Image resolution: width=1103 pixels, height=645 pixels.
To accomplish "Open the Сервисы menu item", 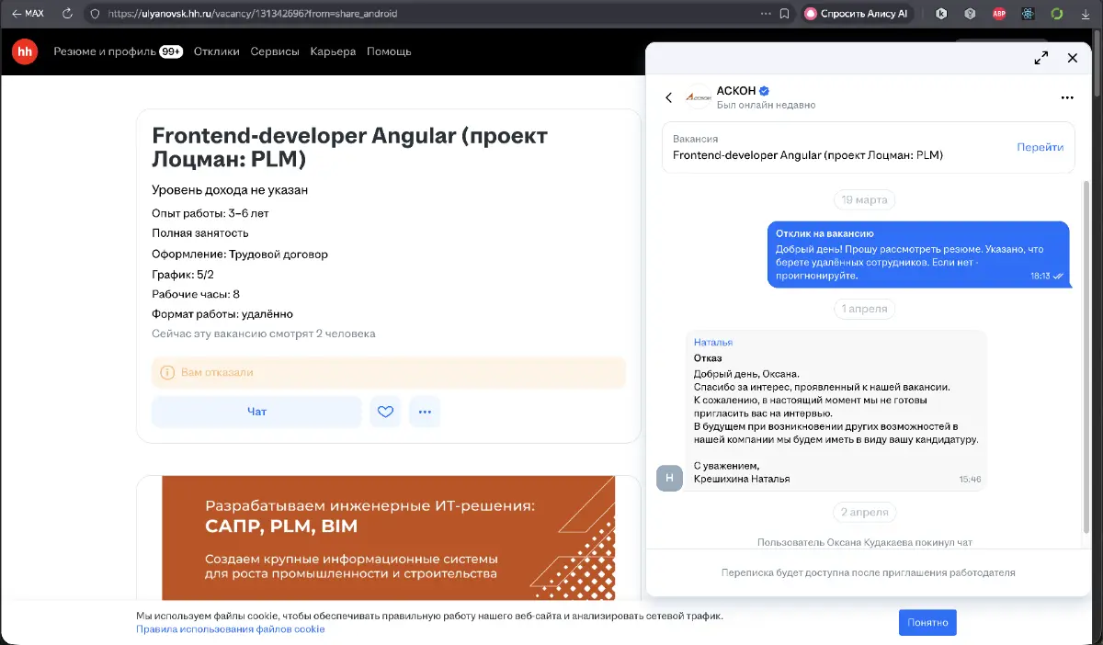I will point(275,51).
